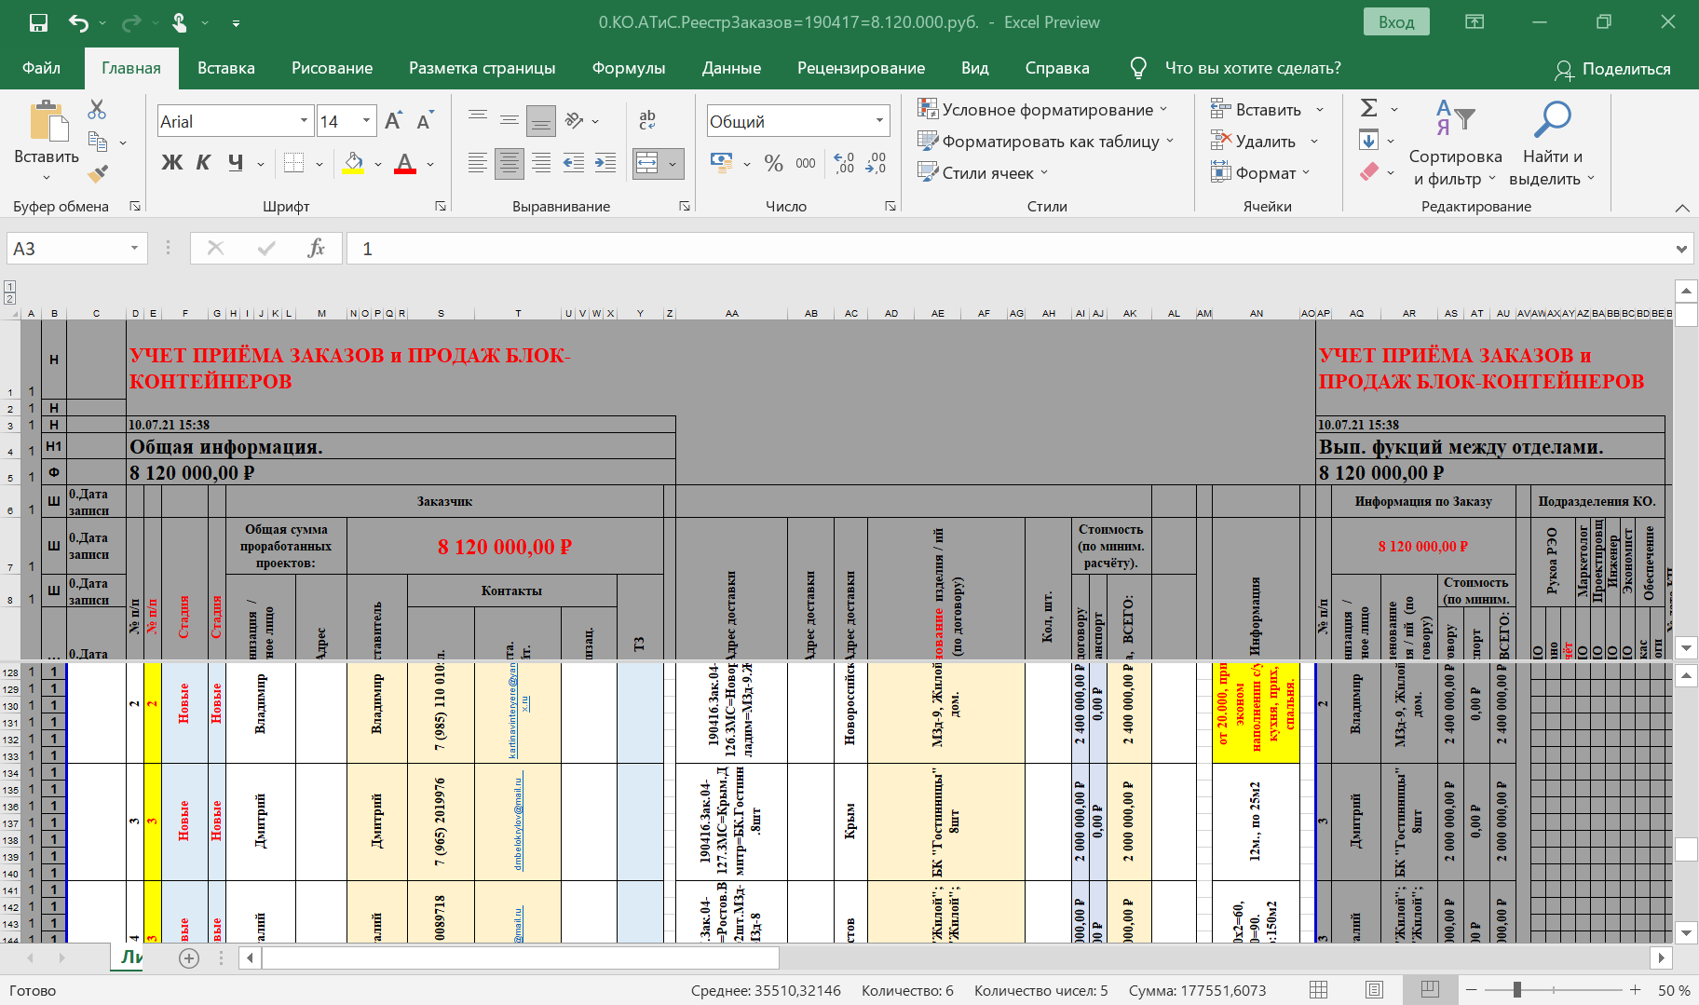The height and width of the screenshot is (1005, 1699).
Task: Increase font size with larger A icon
Action: pos(393,121)
